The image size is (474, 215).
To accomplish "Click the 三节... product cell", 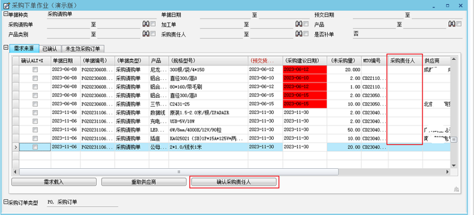I will click(159, 104).
